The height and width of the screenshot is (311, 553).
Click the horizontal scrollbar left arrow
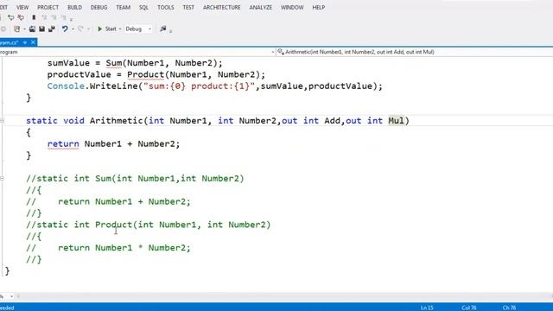[18, 296]
